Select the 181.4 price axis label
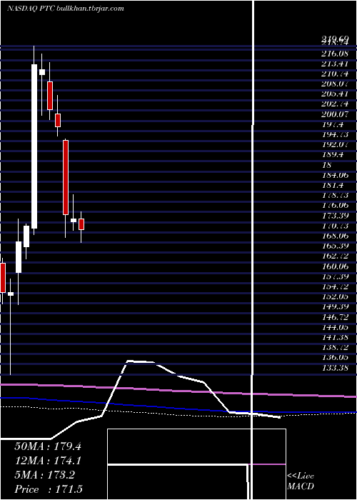 tap(332, 185)
